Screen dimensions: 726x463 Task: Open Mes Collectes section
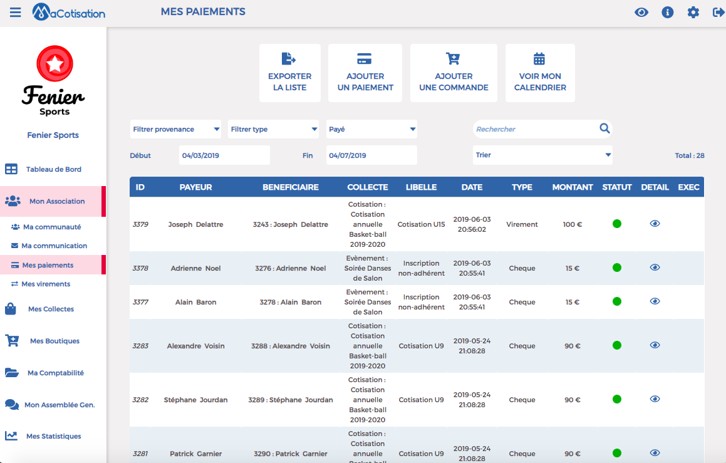coord(51,309)
